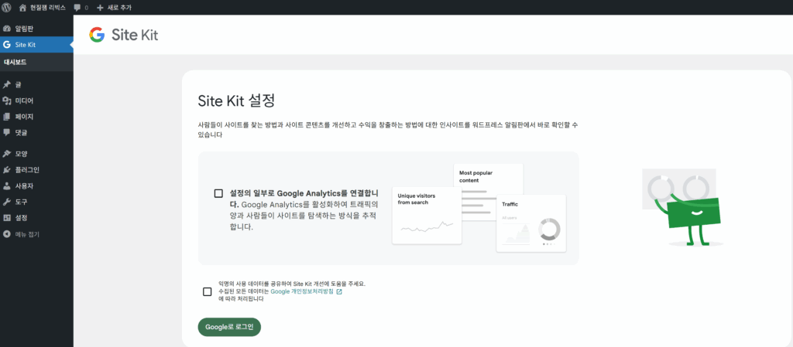The width and height of the screenshot is (793, 347).
Task: Click the Traffic preview card
Action: click(x=531, y=223)
